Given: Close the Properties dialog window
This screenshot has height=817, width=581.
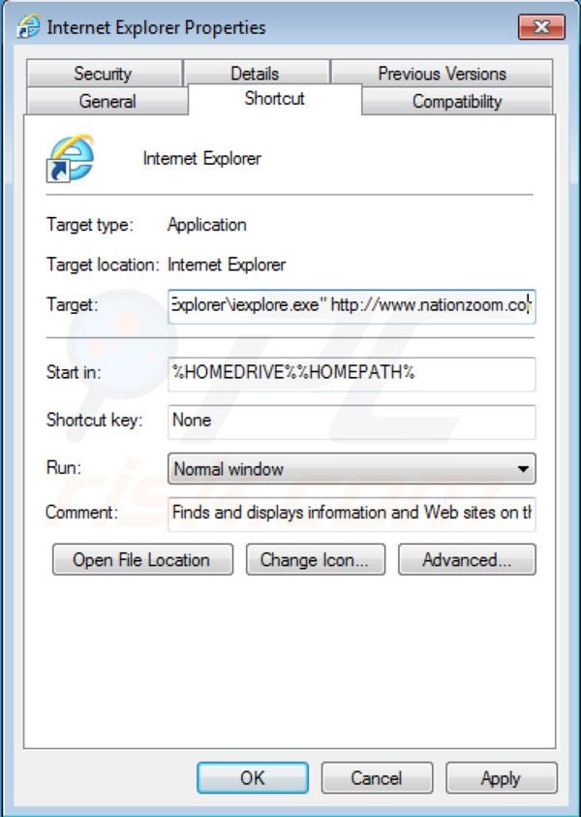Looking at the screenshot, I should coord(541,26).
